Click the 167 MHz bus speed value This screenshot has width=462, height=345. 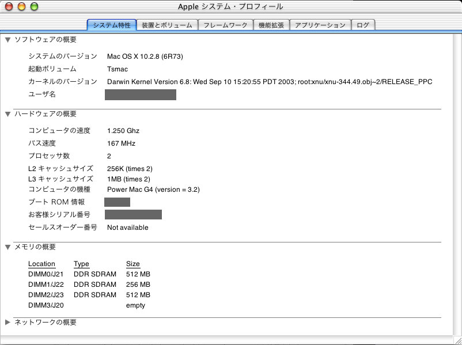pos(121,143)
